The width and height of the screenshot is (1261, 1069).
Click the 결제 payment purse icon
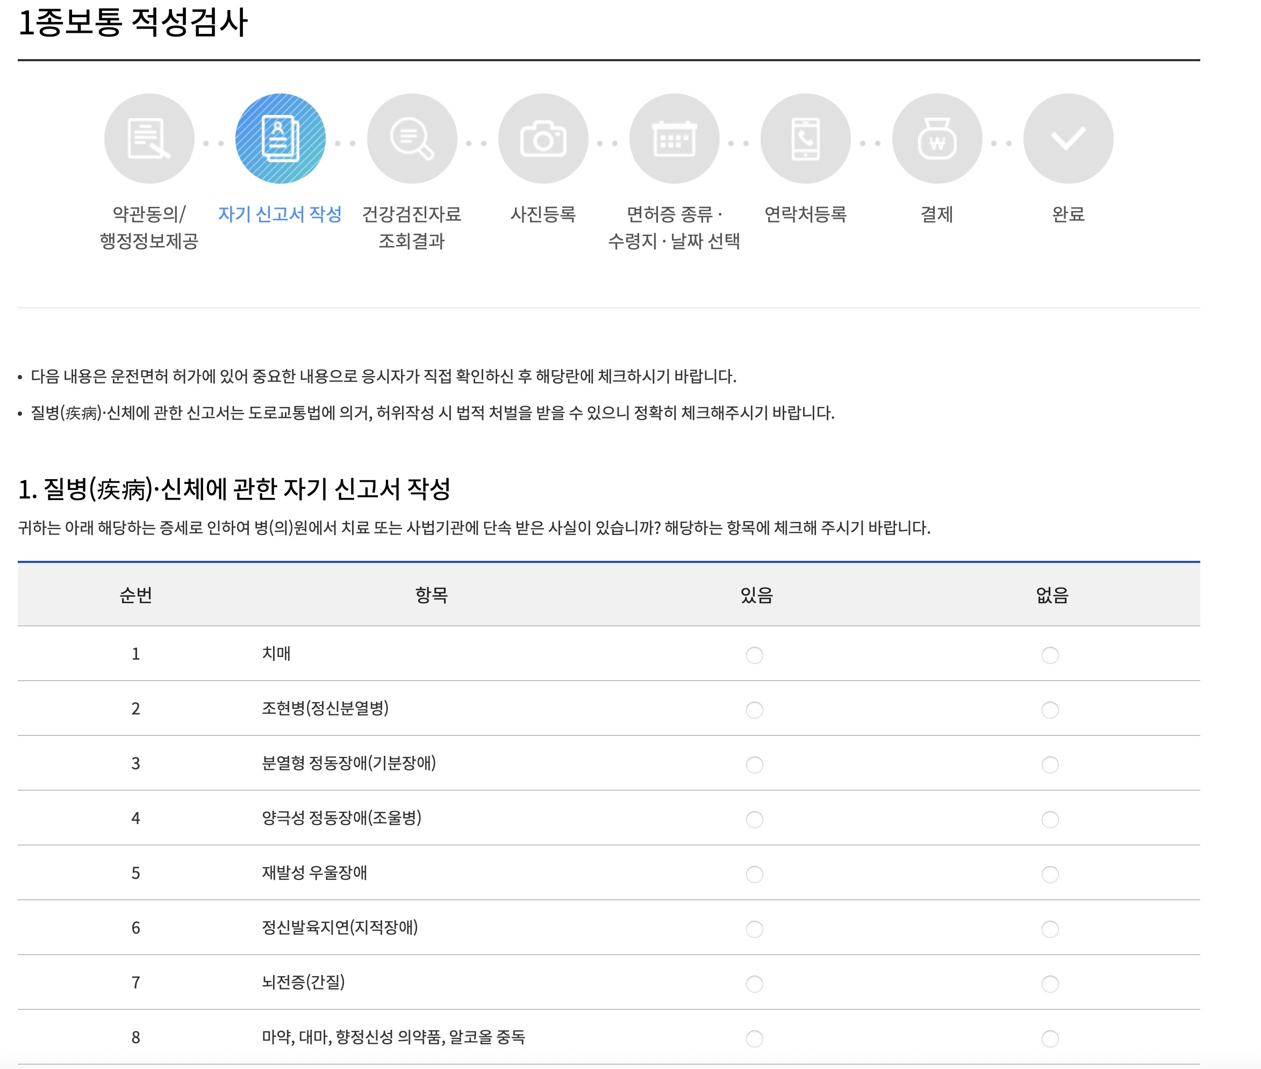(x=937, y=139)
